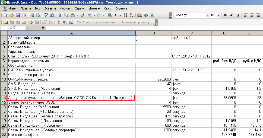Select the Format Painter brush
This screenshot has height=138, width=263.
82,15
